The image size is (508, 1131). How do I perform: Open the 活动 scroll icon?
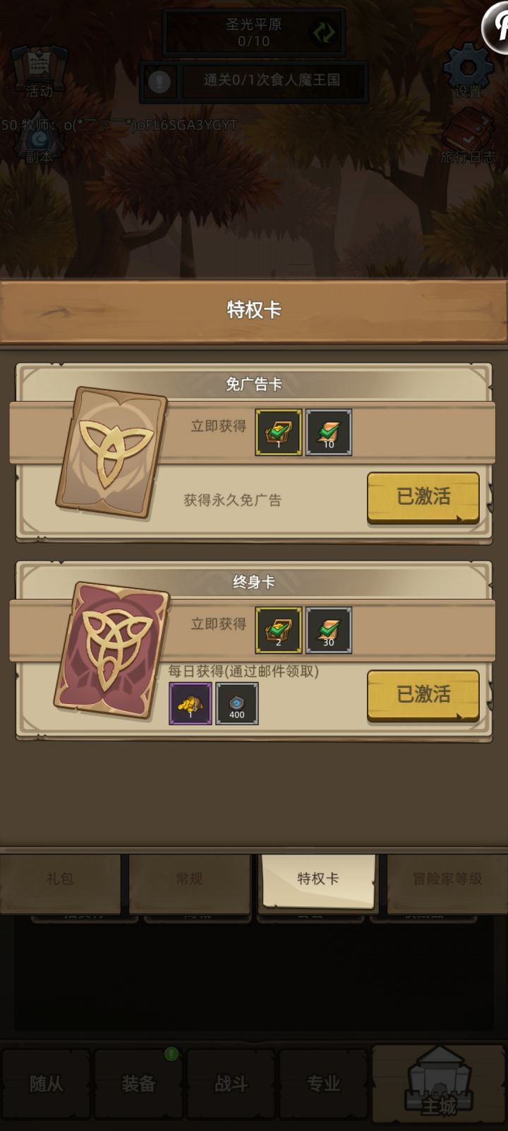click(39, 71)
